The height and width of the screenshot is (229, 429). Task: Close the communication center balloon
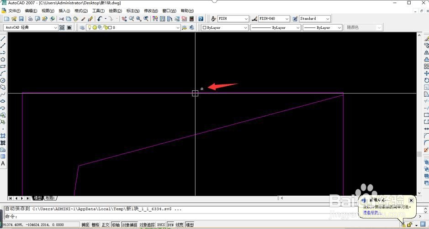(x=411, y=201)
